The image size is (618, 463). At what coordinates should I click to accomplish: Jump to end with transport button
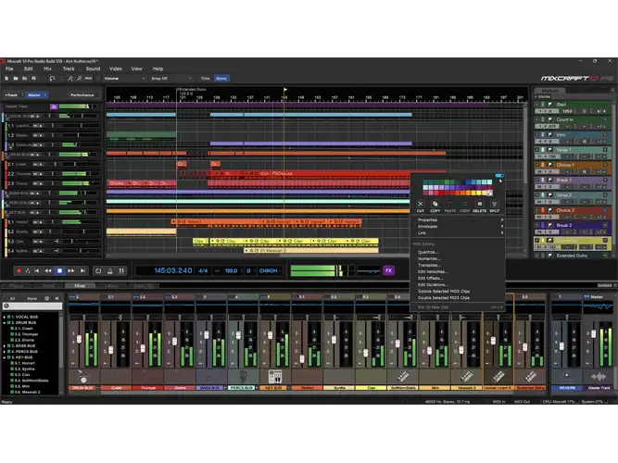(82, 270)
